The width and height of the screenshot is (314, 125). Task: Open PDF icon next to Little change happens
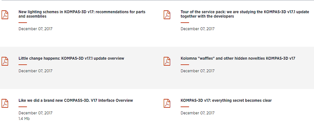(x=5, y=61)
